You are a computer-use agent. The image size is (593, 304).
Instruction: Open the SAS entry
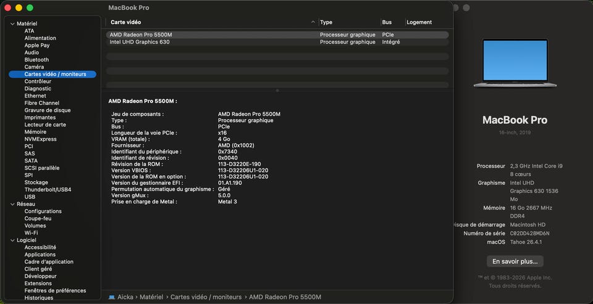[x=29, y=154]
